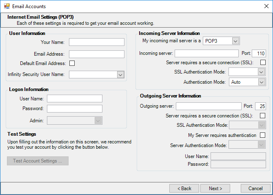This screenshot has width=273, height=195.
Task: Click the Next button
Action: [215, 188]
